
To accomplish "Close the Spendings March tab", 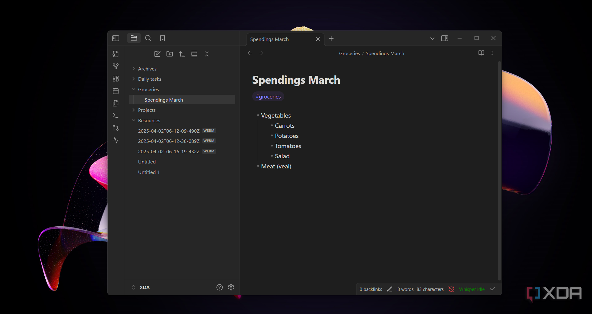I will coord(318,39).
